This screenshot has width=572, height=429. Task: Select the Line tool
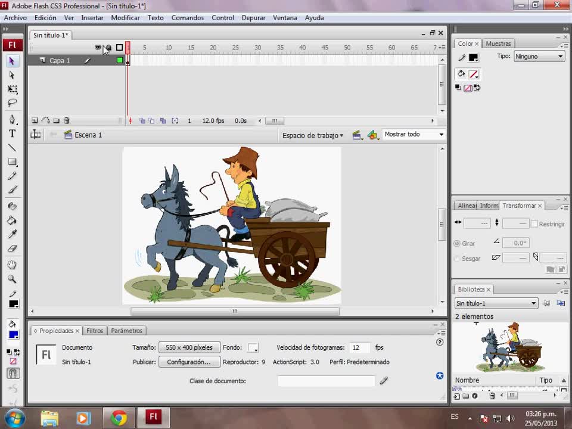click(12, 147)
